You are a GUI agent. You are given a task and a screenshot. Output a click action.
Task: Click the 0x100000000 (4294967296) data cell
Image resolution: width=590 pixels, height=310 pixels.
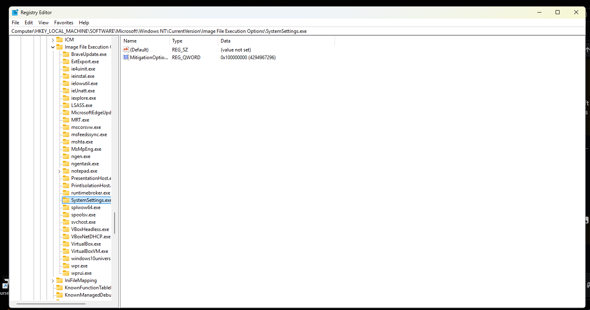pyautogui.click(x=248, y=58)
